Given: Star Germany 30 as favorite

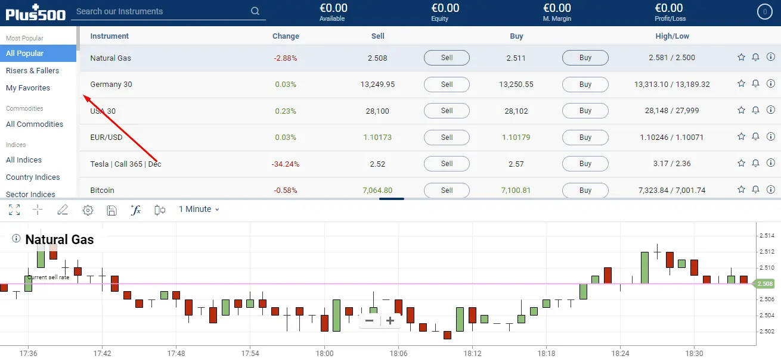Looking at the screenshot, I should coord(741,83).
